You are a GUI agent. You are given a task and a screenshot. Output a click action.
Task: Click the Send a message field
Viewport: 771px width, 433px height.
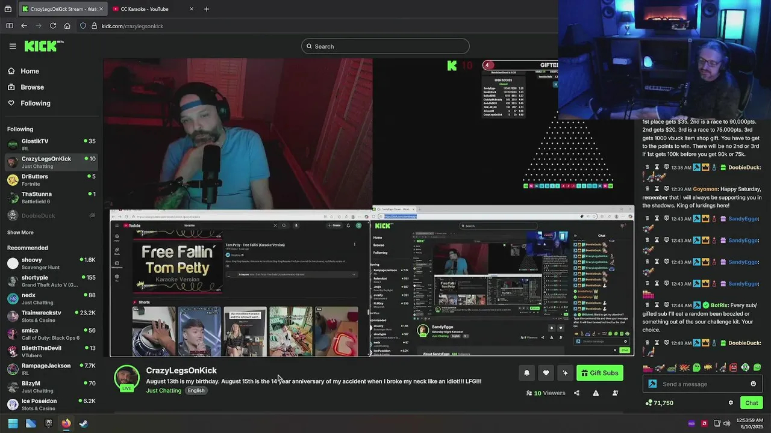click(704, 384)
